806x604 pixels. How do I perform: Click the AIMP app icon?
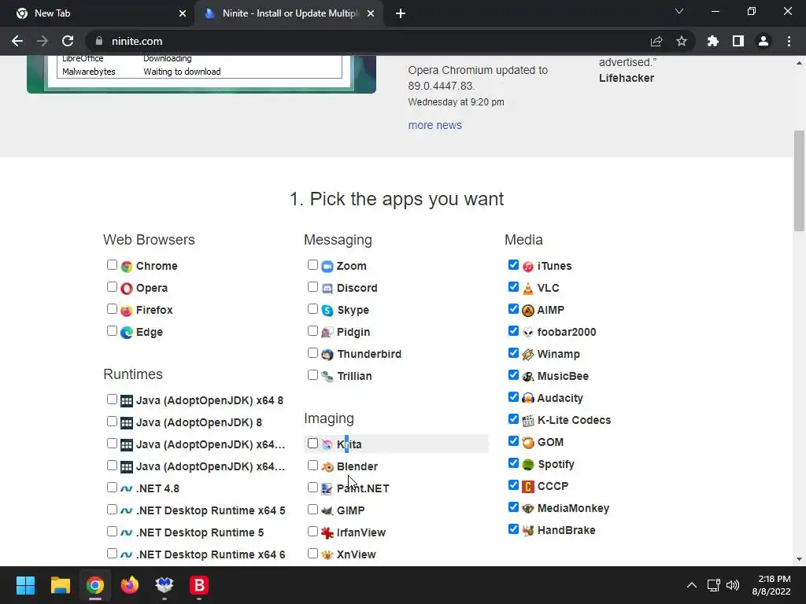528,310
